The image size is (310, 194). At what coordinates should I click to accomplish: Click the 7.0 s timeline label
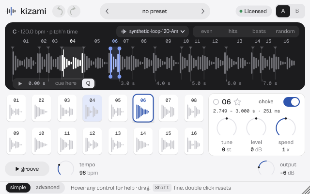point(270,83)
